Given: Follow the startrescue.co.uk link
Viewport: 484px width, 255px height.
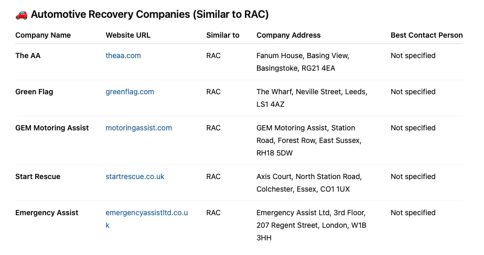Looking at the screenshot, I should coord(135,176).
